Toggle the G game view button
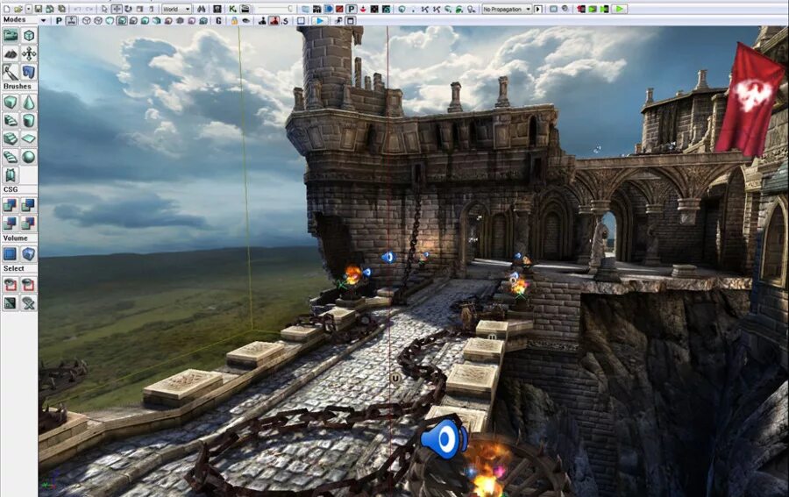This screenshot has height=497, width=789. tap(218, 21)
